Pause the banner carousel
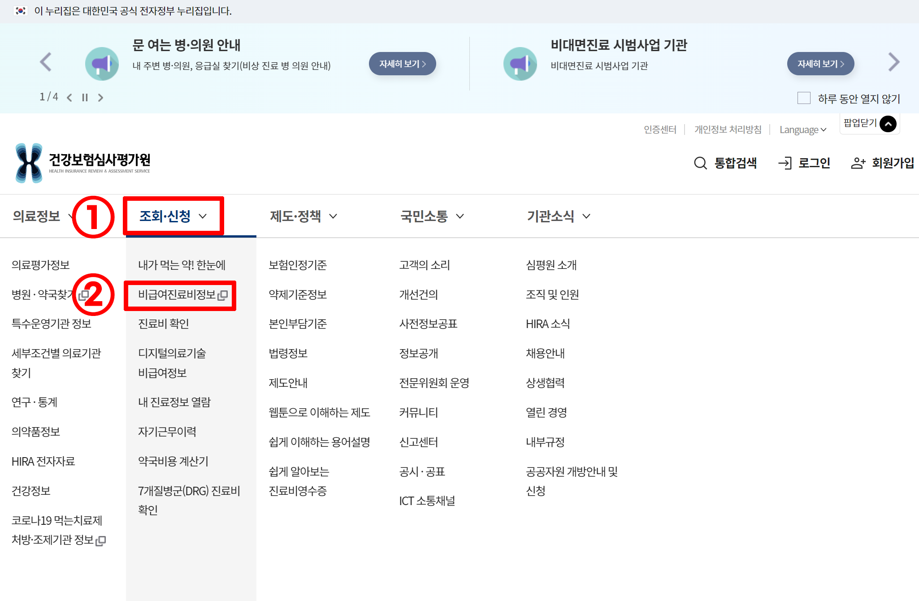Image resolution: width=919 pixels, height=601 pixels. [x=85, y=97]
